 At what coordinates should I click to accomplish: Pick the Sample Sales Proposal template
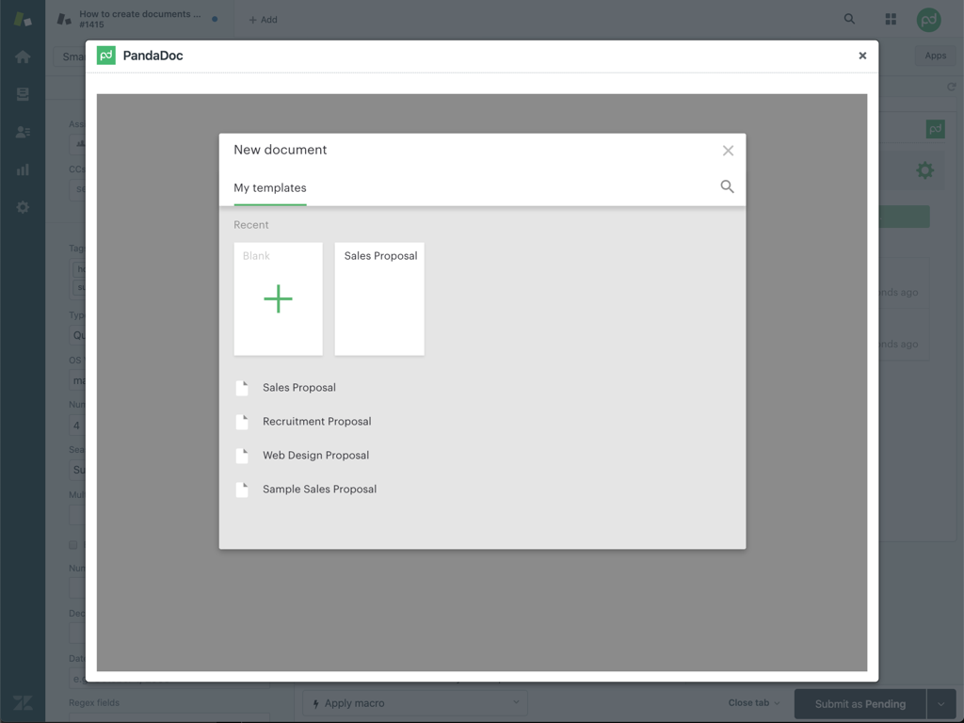tap(319, 490)
